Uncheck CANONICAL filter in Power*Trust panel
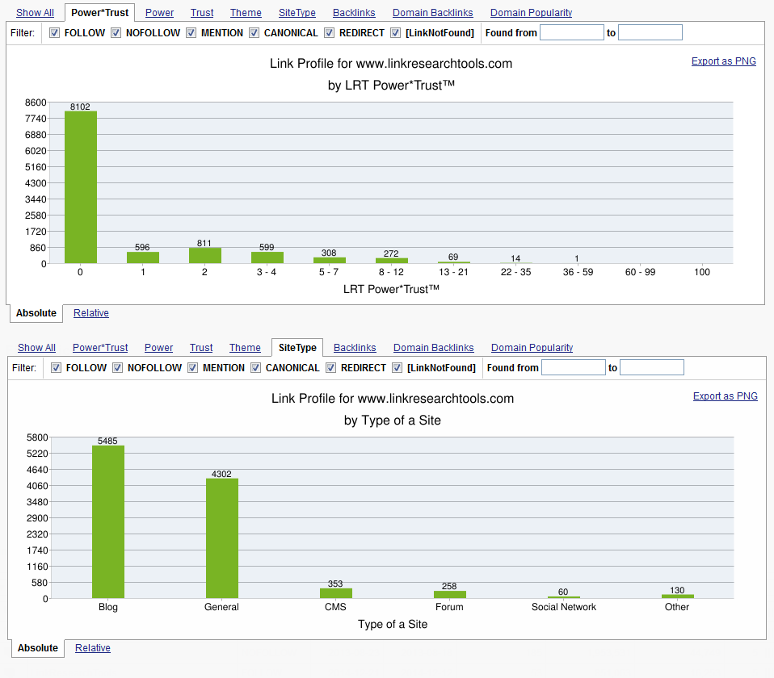This screenshot has width=774, height=678. point(254,33)
